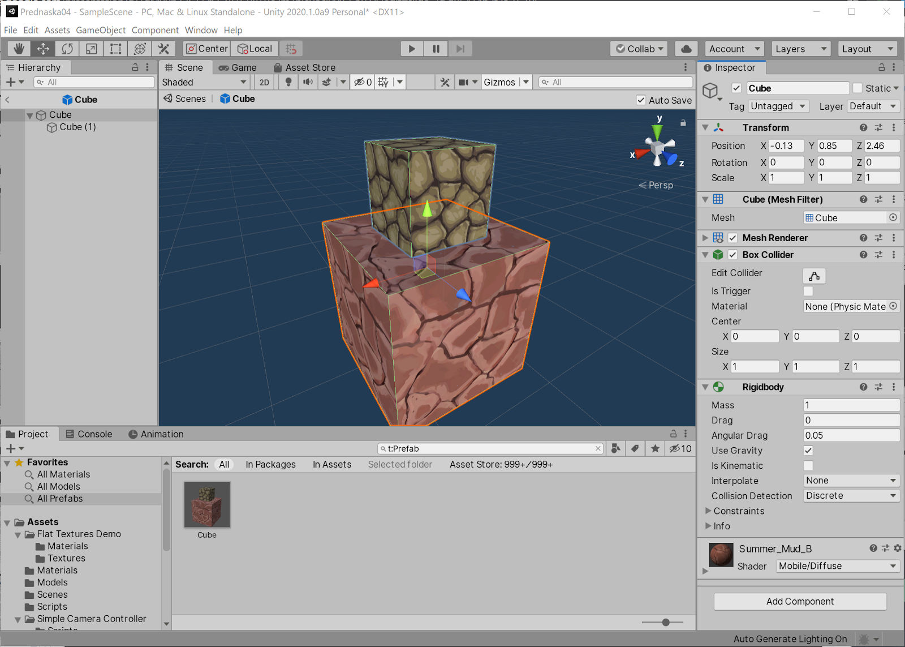This screenshot has width=905, height=647.
Task: Select the Rect transform tool
Action: (x=115, y=49)
